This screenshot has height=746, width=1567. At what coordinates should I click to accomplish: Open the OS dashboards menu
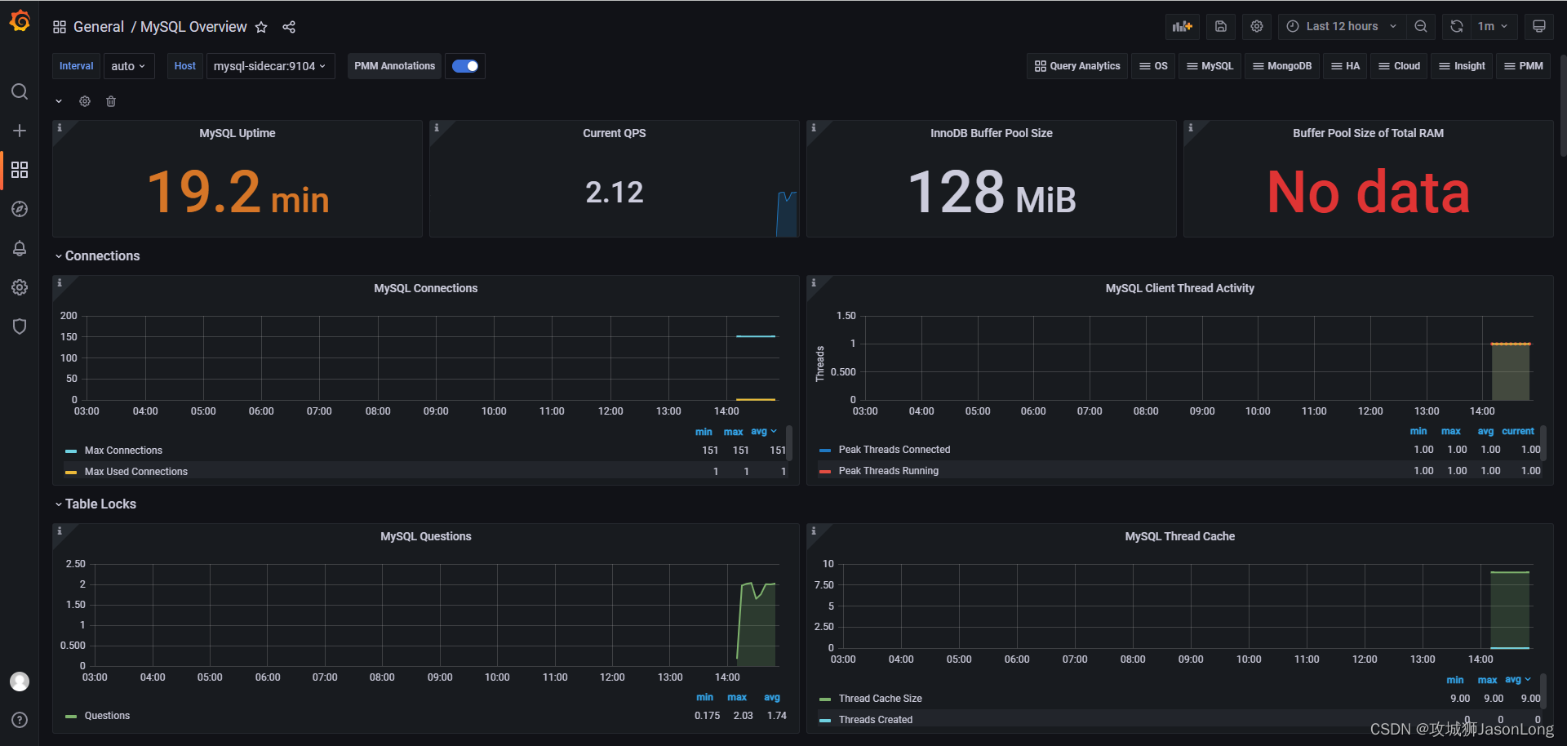[1153, 66]
